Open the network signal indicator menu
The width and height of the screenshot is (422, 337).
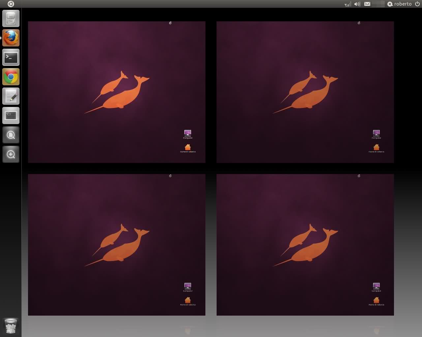coord(347,4)
